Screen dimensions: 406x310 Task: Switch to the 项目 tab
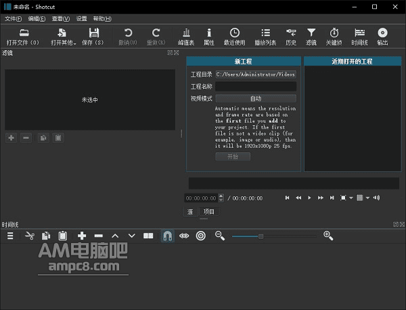pos(209,212)
